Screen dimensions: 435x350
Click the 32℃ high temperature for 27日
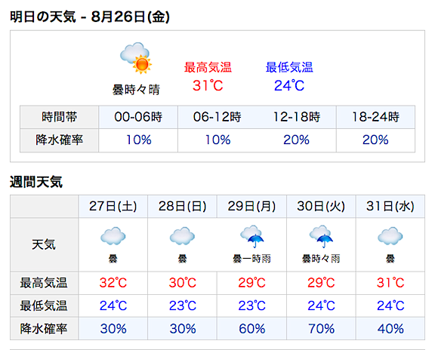click(x=113, y=283)
